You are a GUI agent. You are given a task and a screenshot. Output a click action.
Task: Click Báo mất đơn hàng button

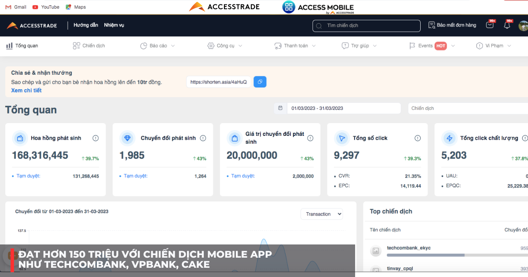(x=452, y=26)
